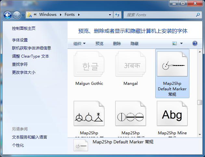
Task: Open 联机获取字体详细信息 link
Action: 32,48
